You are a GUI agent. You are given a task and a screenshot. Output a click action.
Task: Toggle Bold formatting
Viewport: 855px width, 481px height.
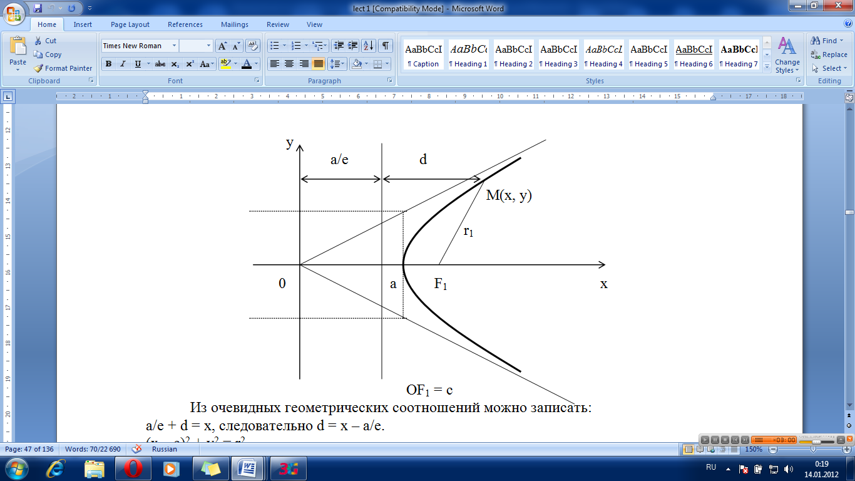tap(109, 64)
